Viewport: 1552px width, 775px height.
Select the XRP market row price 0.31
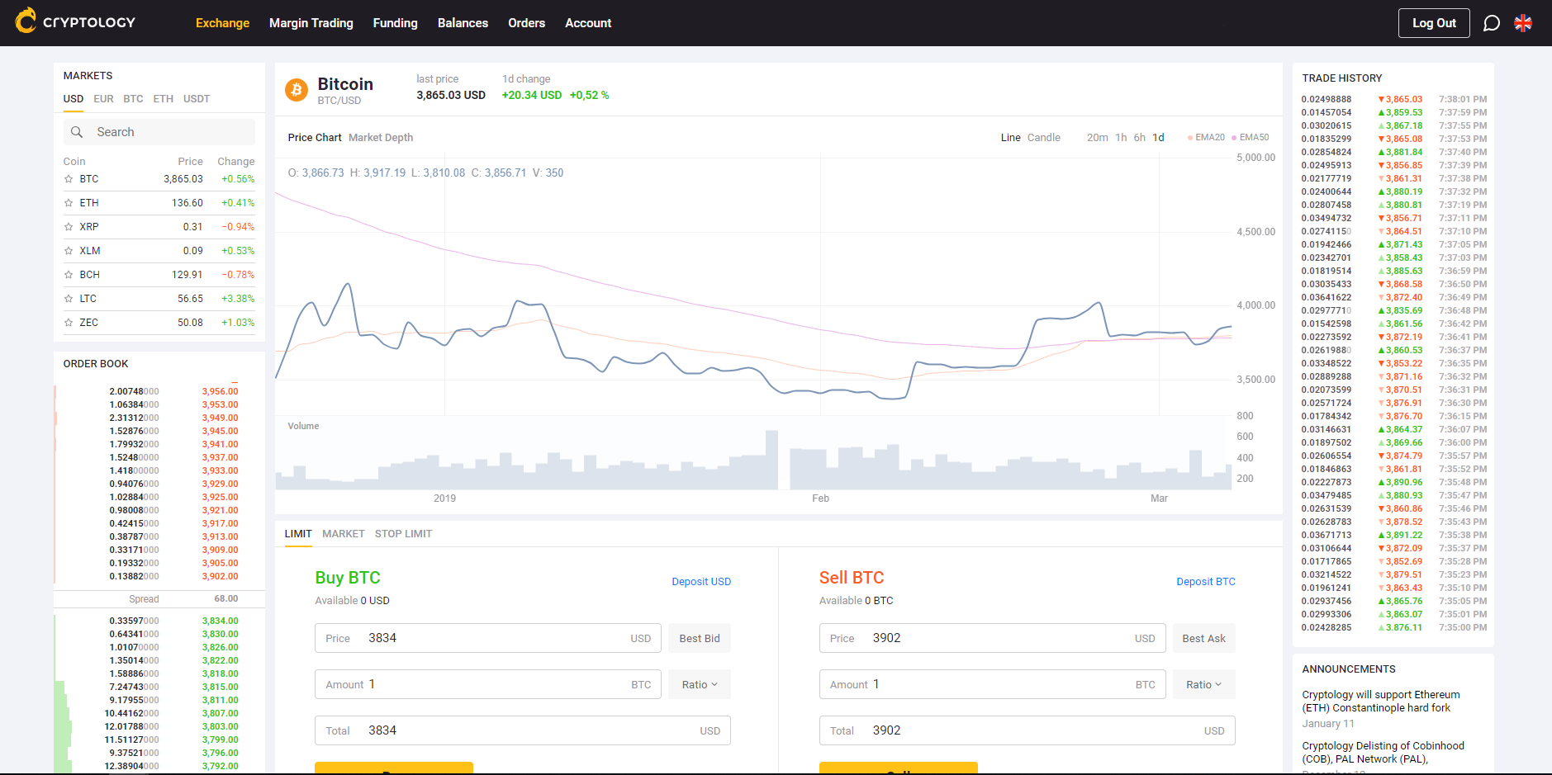(193, 227)
